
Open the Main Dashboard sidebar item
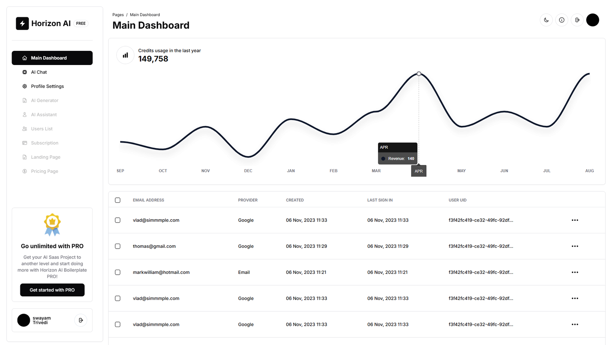click(x=52, y=58)
